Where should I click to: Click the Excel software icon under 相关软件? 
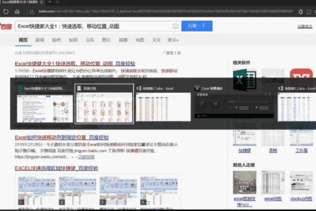pos(244,80)
